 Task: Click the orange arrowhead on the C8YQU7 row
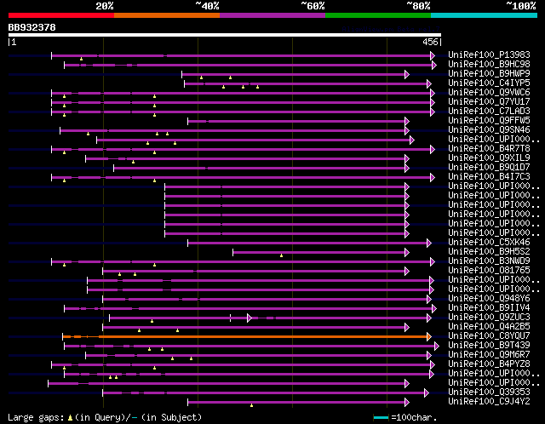(x=429, y=337)
